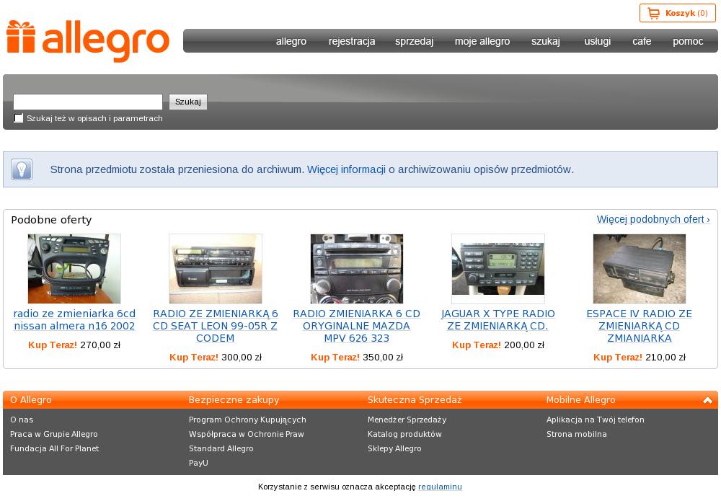Click the Szukaj search button
The width and height of the screenshot is (721, 501).
188,102
